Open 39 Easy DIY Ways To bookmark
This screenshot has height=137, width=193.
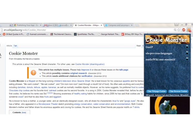click(x=132, y=34)
